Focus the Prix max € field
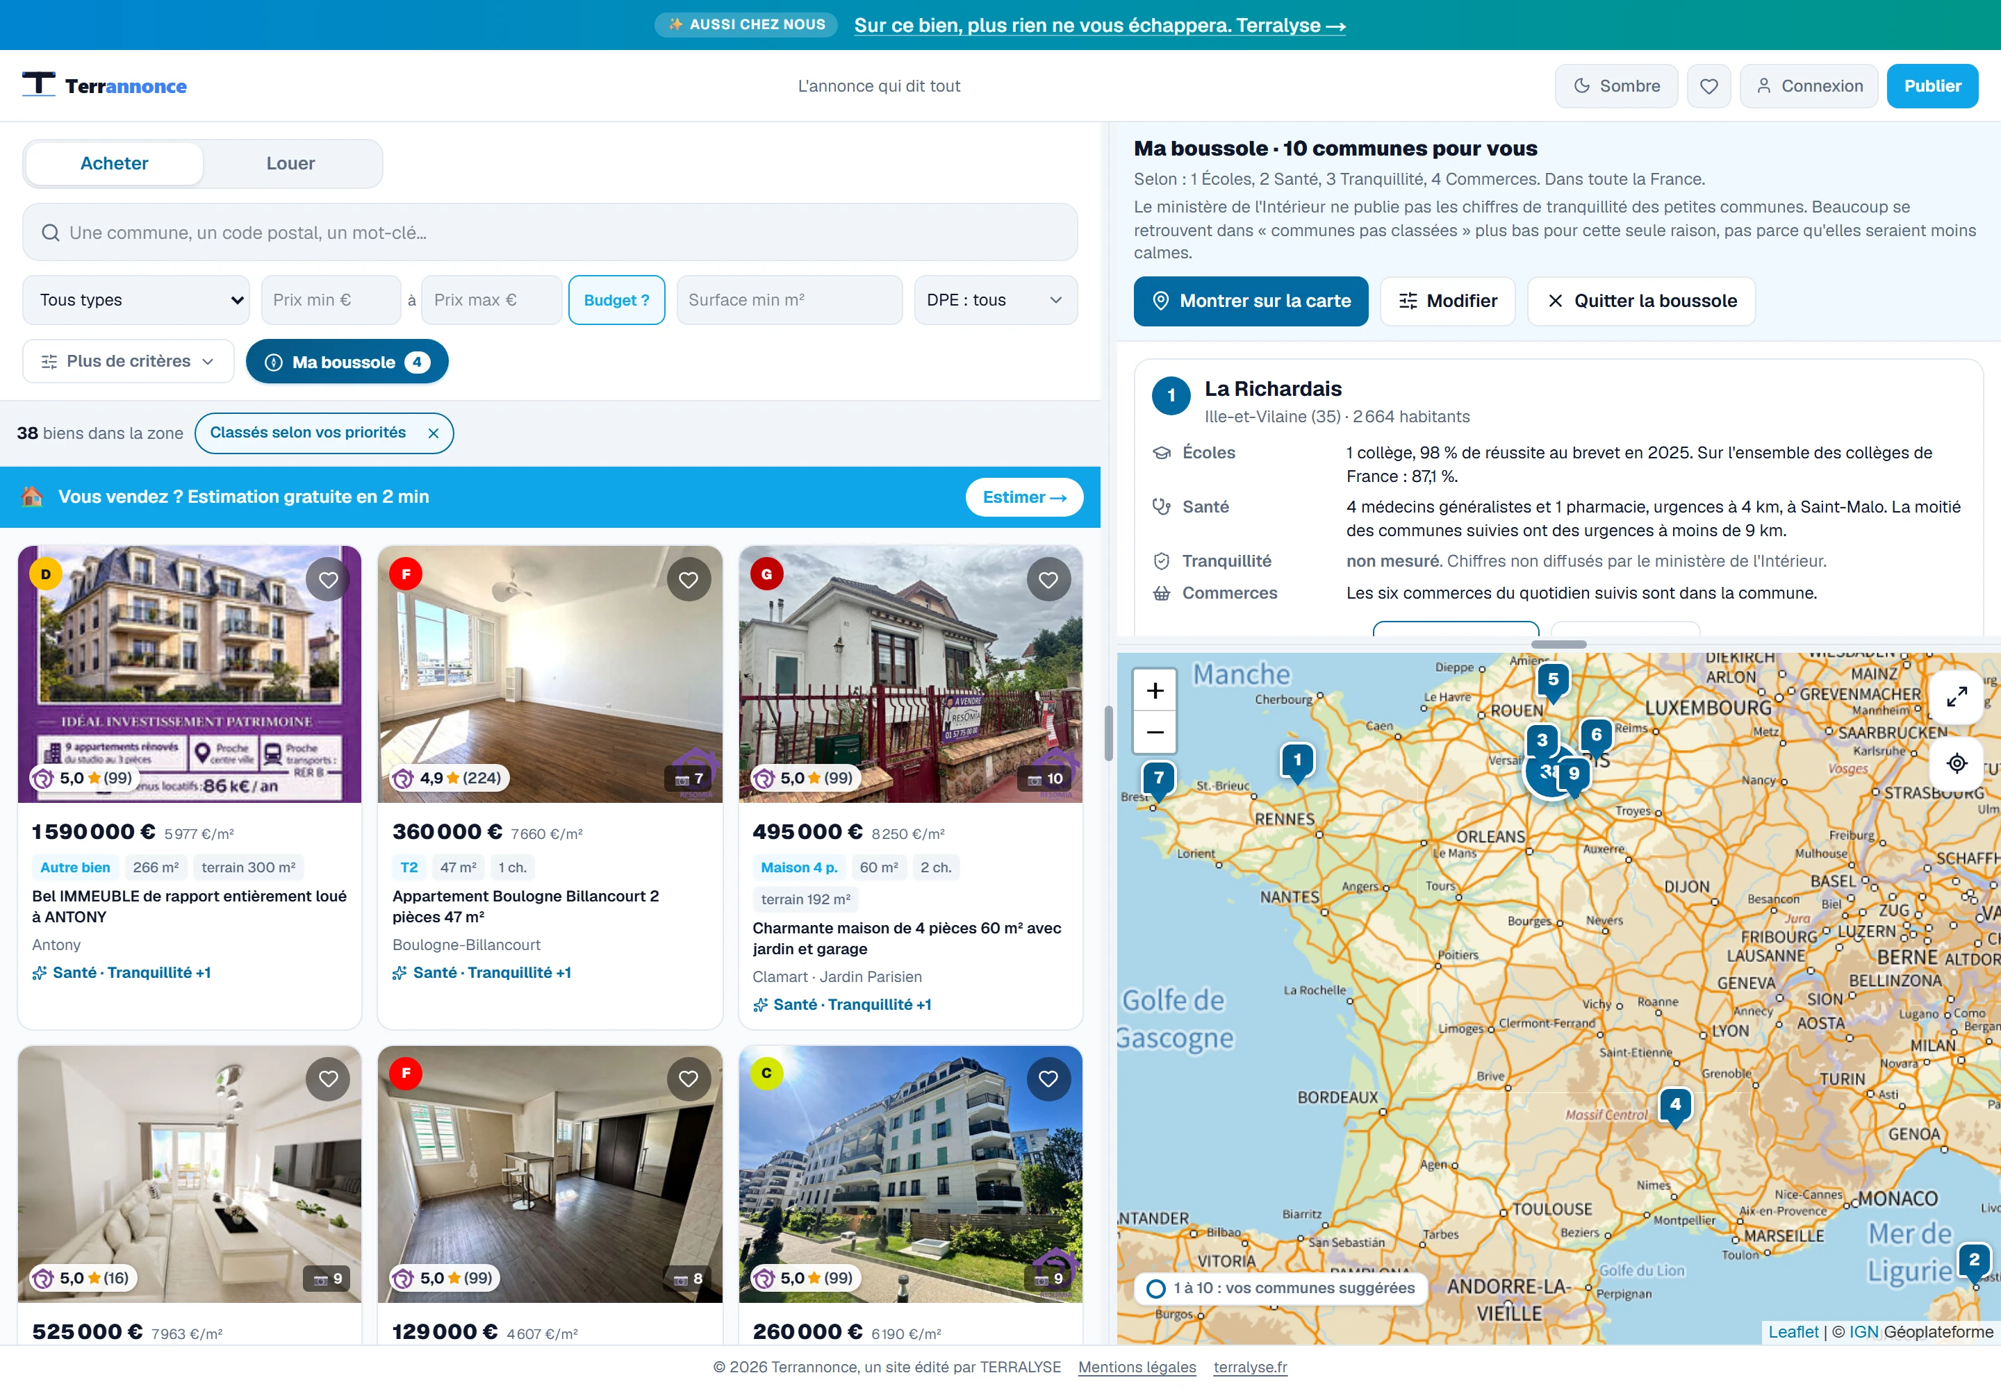 pyautogui.click(x=492, y=300)
